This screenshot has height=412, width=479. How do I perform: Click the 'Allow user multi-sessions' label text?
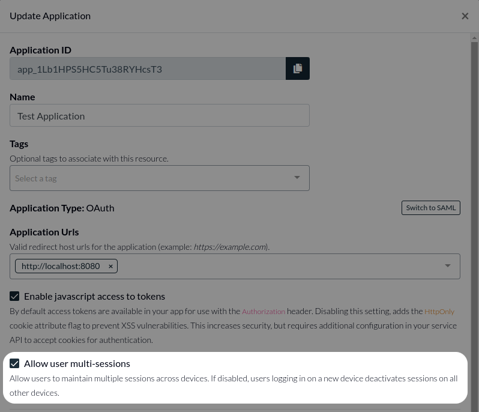[77, 363]
